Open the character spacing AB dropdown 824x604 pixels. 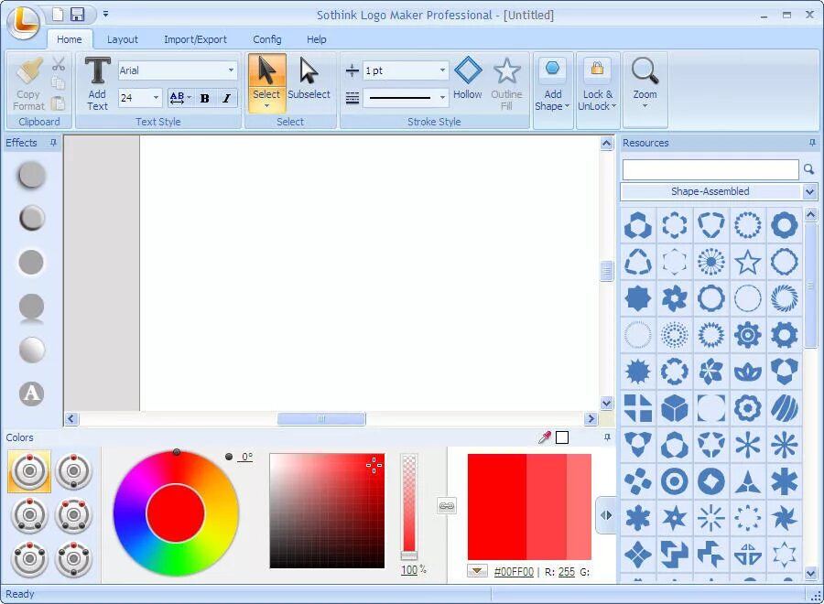coord(189,98)
